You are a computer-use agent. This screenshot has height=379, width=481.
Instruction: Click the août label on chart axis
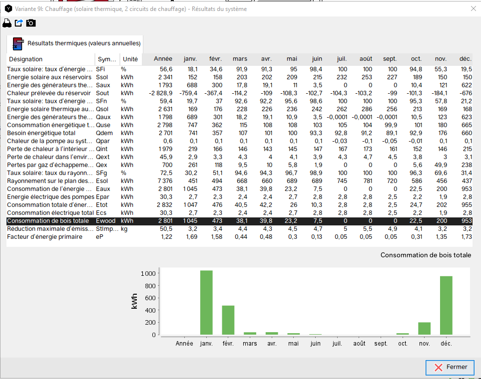pyautogui.click(x=359, y=344)
